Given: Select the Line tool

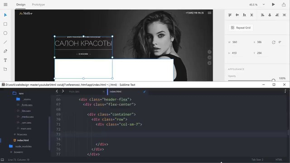Looking at the screenshot, I should tap(5, 42).
